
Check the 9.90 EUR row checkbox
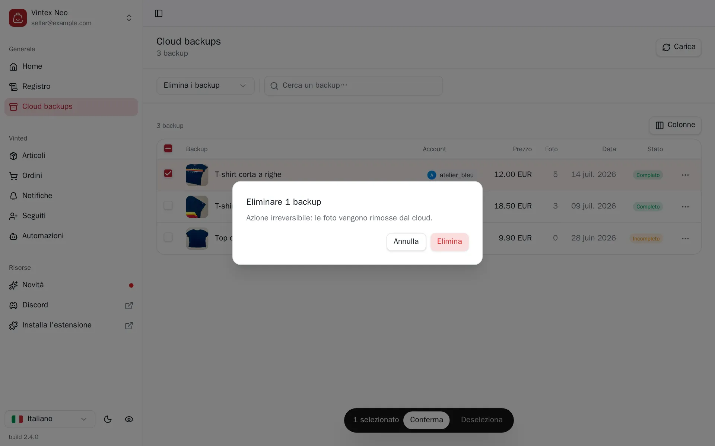(x=168, y=237)
